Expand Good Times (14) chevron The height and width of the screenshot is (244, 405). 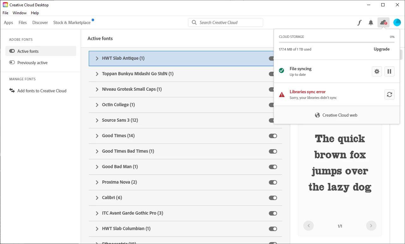click(97, 136)
